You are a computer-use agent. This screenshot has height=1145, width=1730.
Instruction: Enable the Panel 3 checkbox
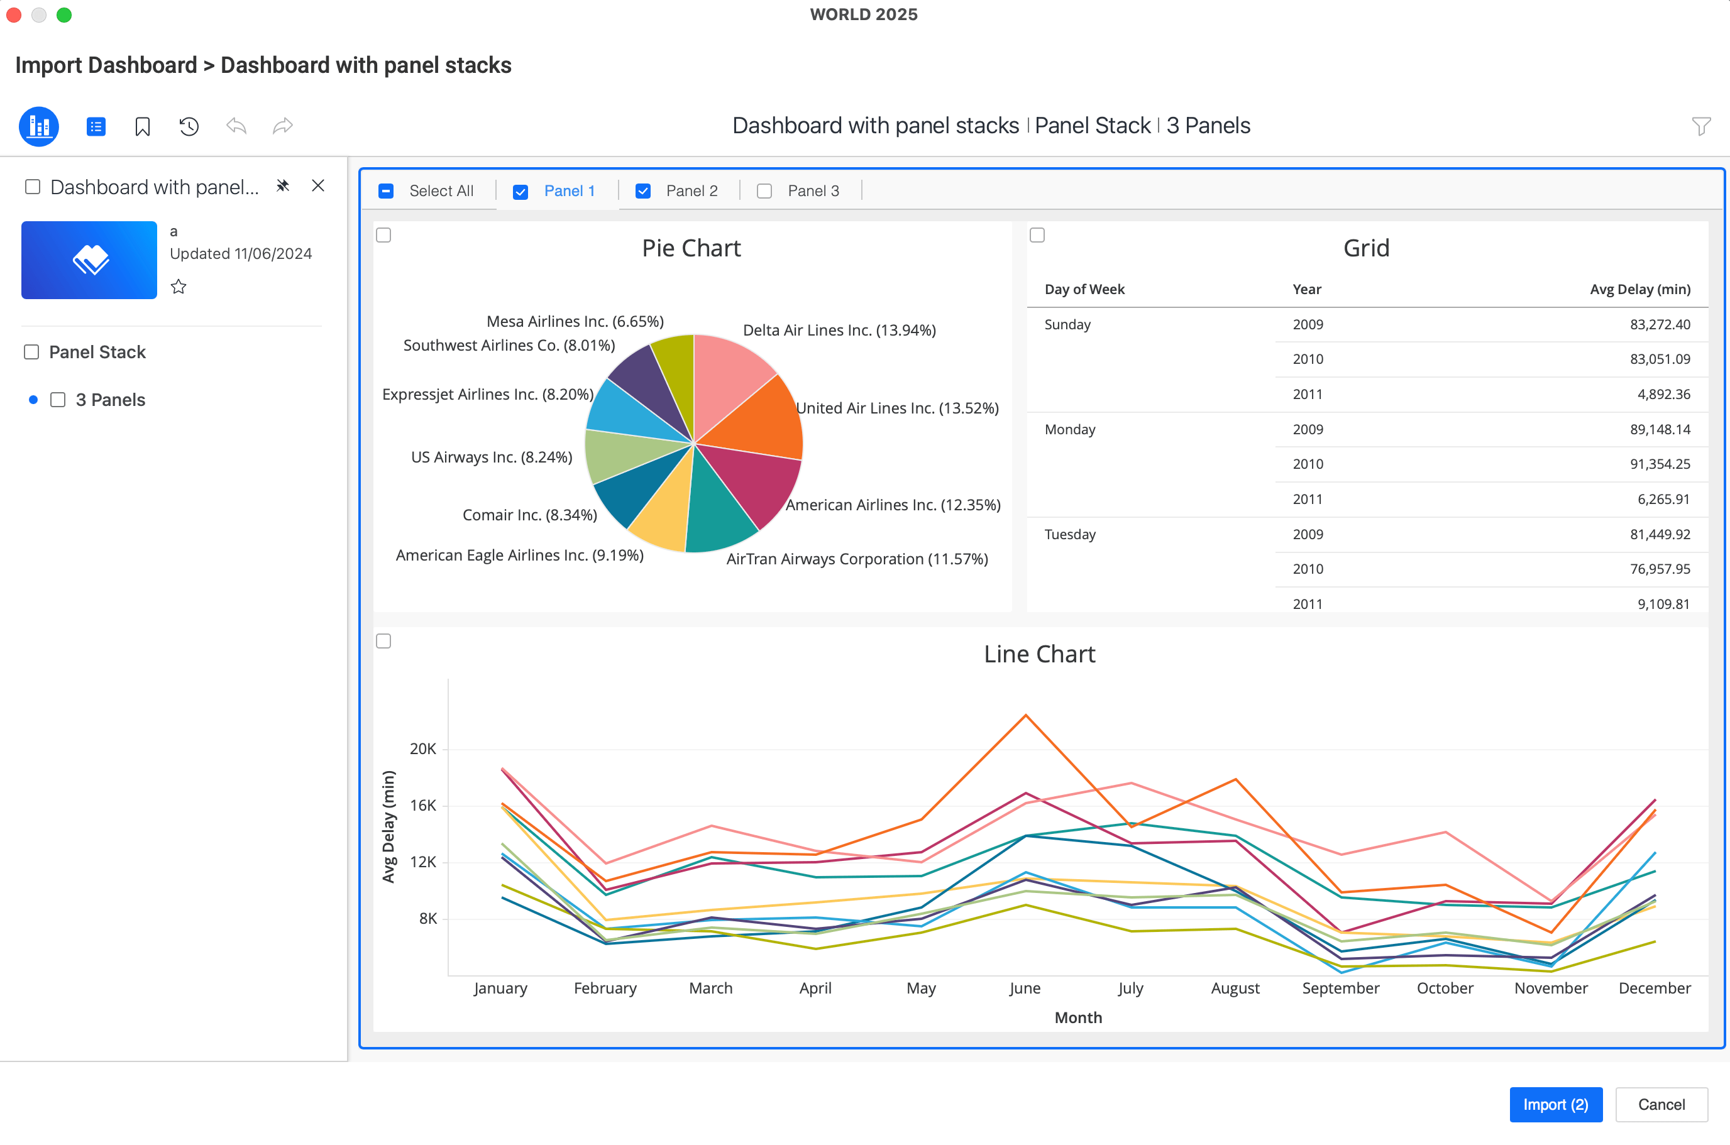[764, 190]
